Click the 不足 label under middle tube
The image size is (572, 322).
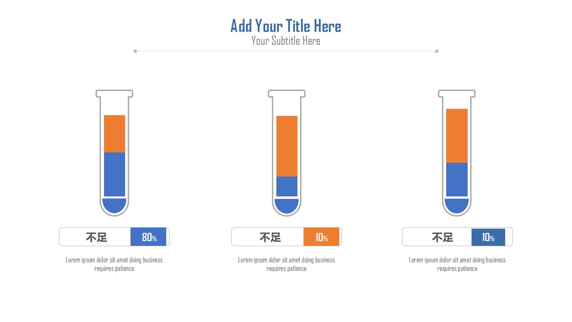[270, 237]
